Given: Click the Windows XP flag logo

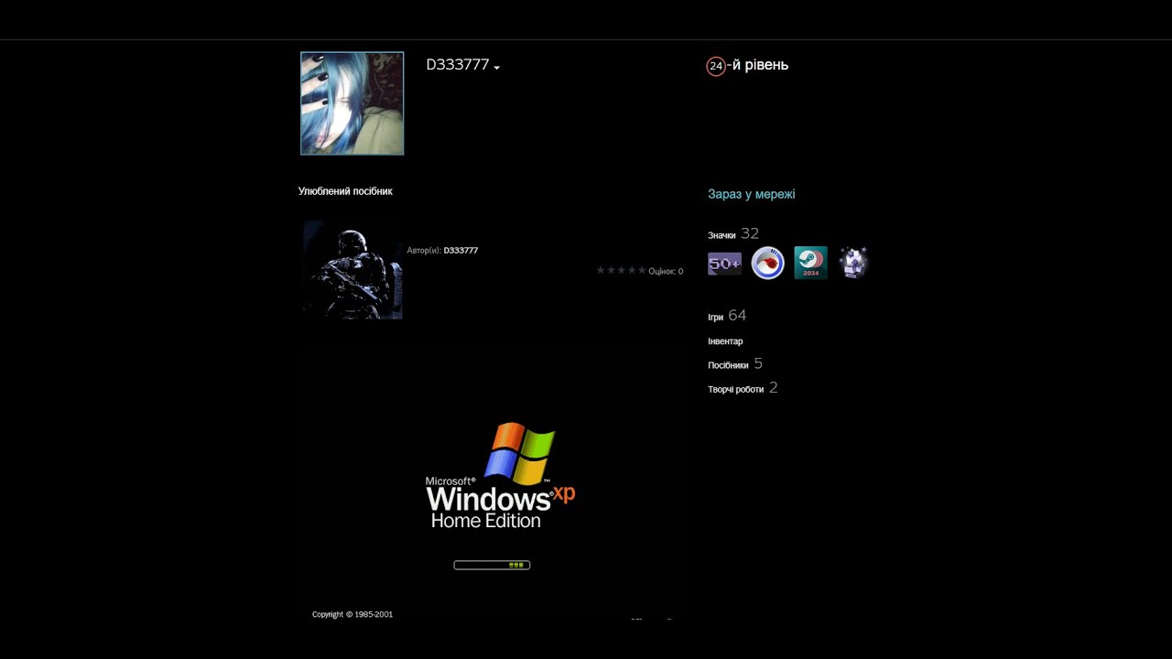Looking at the screenshot, I should [x=520, y=453].
